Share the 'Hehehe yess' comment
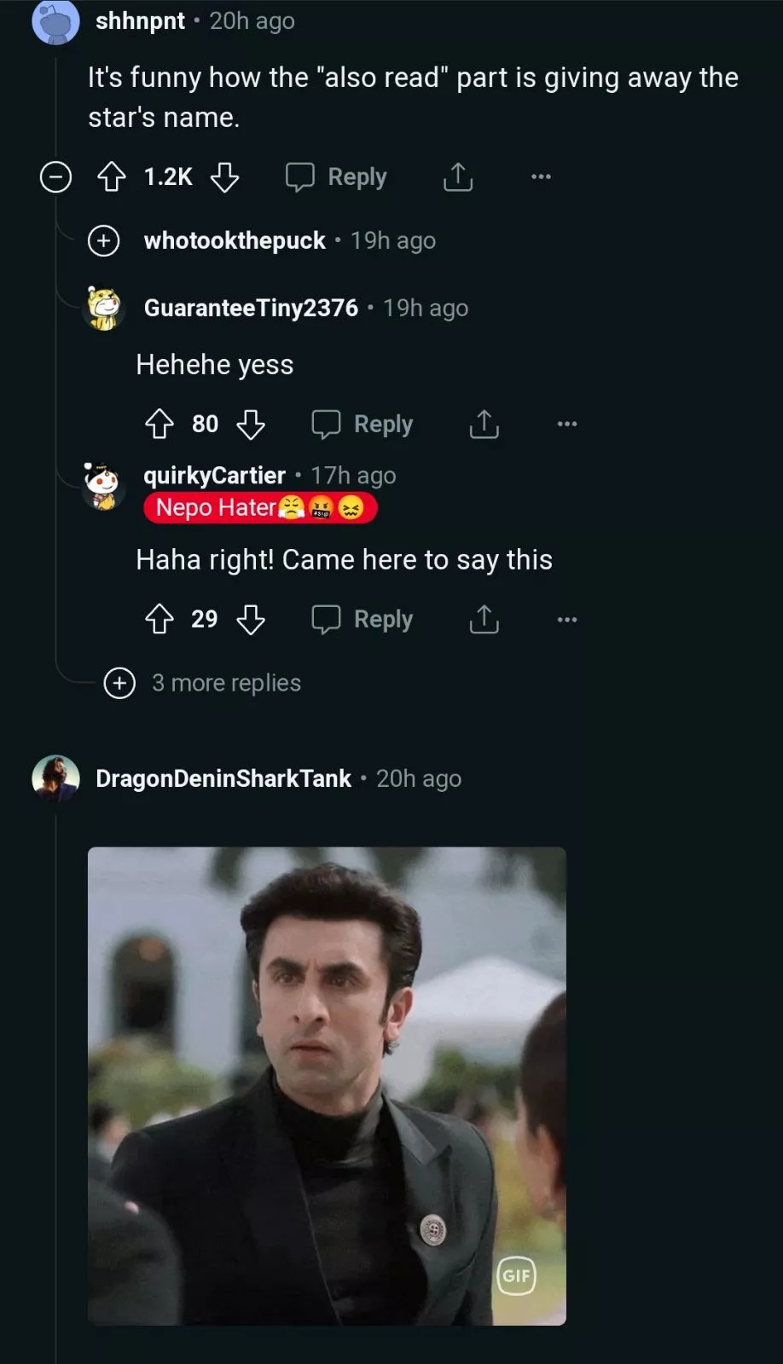This screenshot has height=1364, width=783. [x=484, y=424]
